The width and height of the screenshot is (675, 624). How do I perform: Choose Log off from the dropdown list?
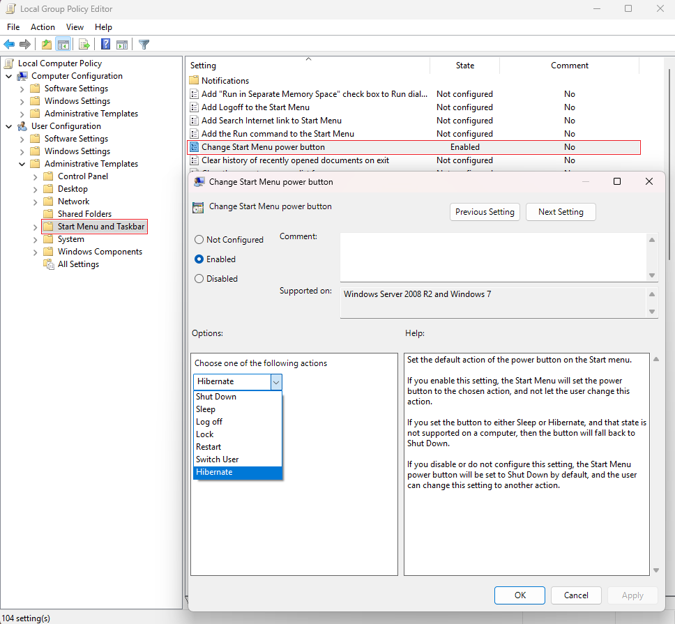click(238, 422)
